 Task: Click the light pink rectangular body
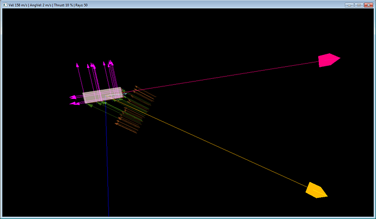pyautogui.click(x=102, y=95)
